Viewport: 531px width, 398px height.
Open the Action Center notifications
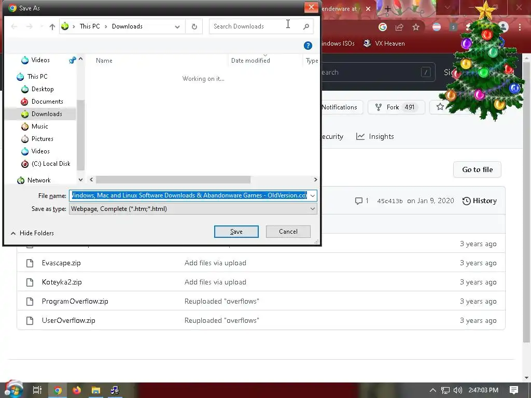pos(514,390)
